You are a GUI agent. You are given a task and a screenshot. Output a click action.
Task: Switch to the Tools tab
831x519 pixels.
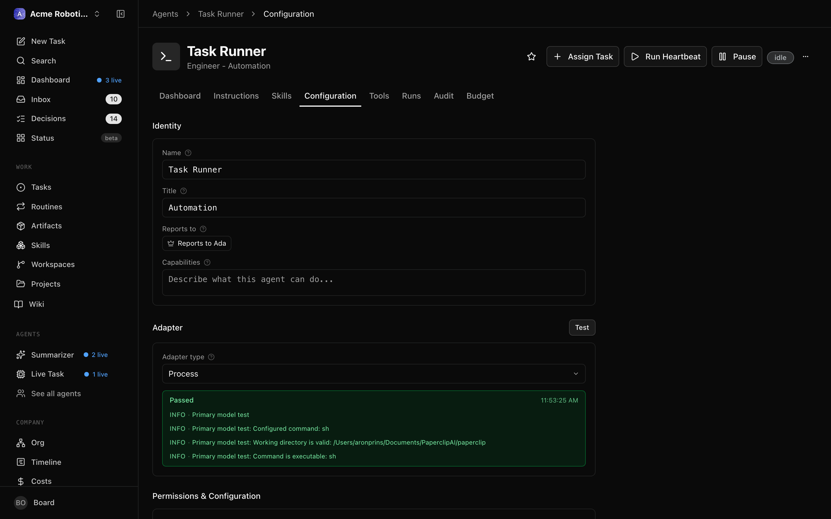(379, 96)
